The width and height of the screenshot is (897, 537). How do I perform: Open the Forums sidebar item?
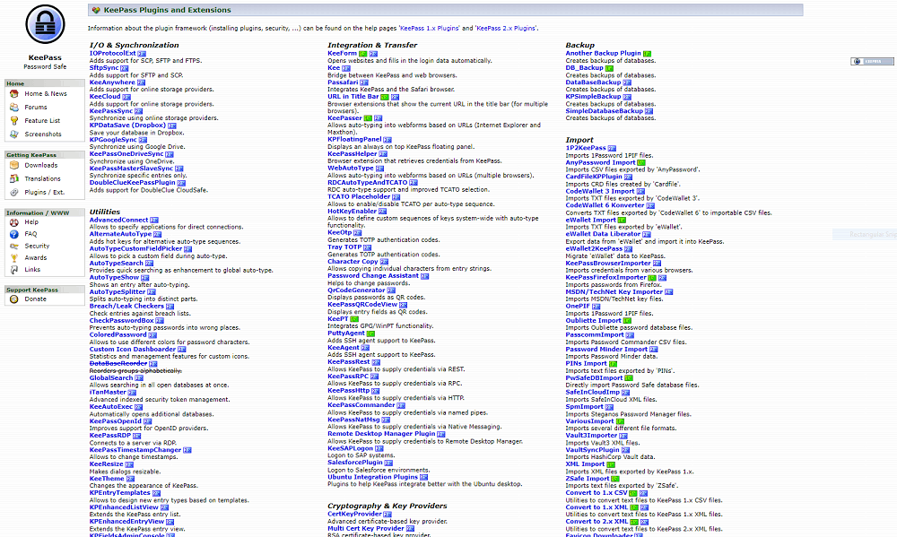[x=36, y=107]
